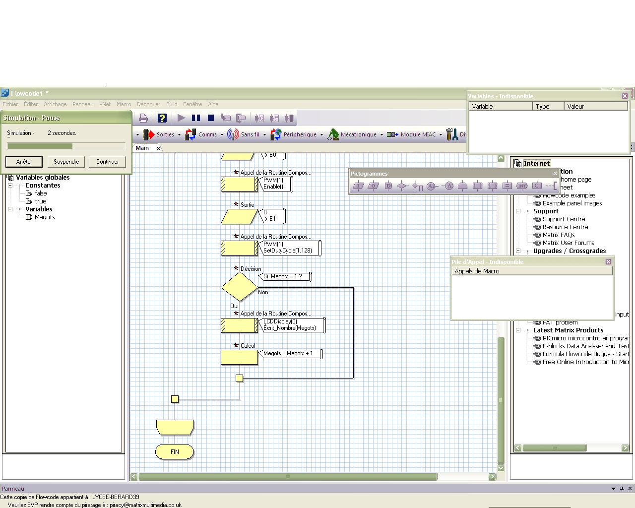Click the Mécatronique robot arm icon
635x508 pixels.
point(333,134)
